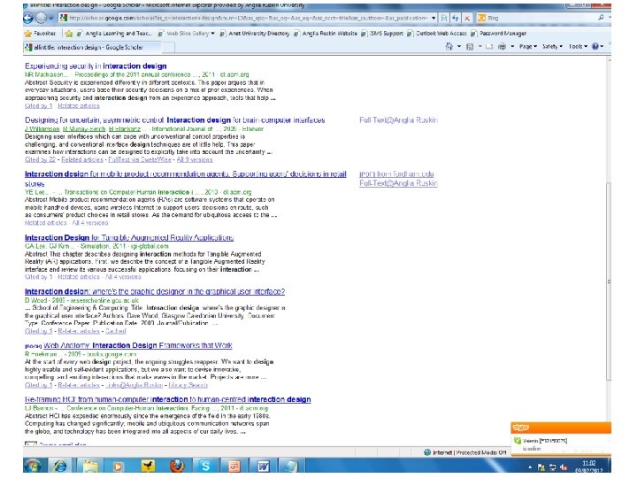
Task: Click the Add to Favorites bar star icon
Action: [x=69, y=34]
